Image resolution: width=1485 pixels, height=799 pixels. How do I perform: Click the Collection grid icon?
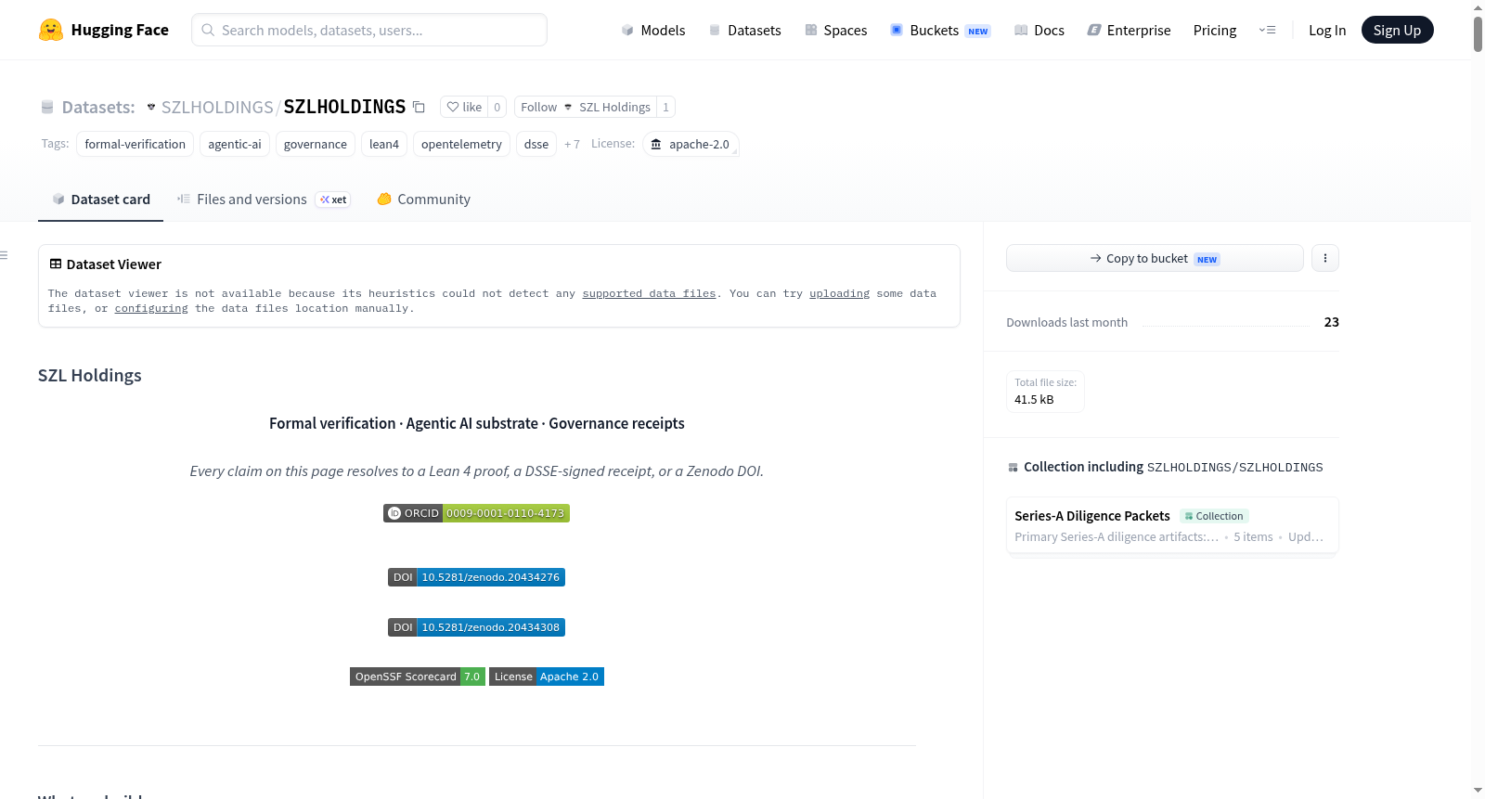(1013, 468)
